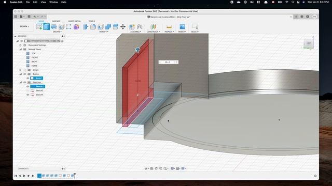Viewport: 332px width, 186px height.
Task: Expand Document Settings node
Action: (x=21, y=45)
